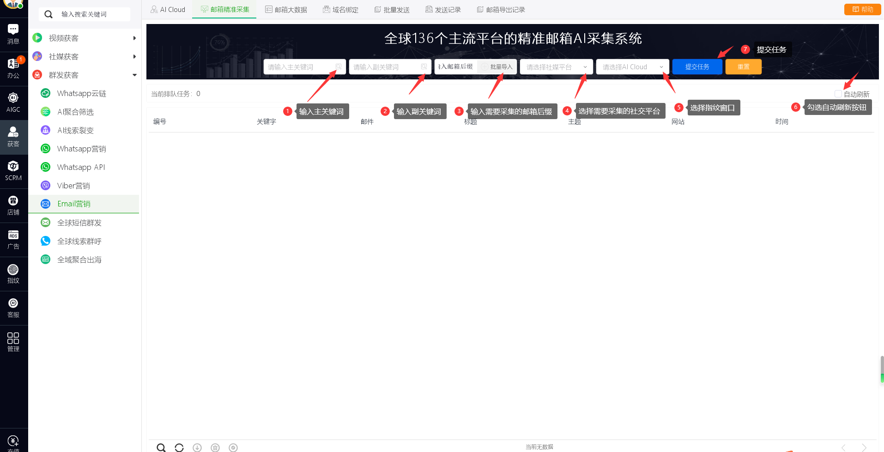Switch to the 发送记录 tab
Viewport: 884px width, 452px height.
pyautogui.click(x=443, y=10)
